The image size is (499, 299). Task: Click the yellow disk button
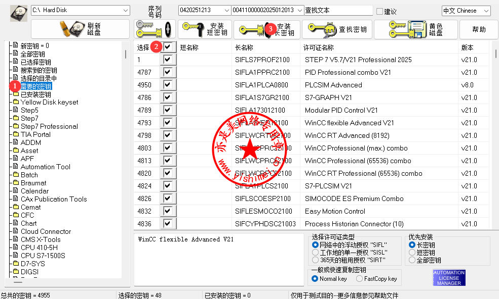415,30
